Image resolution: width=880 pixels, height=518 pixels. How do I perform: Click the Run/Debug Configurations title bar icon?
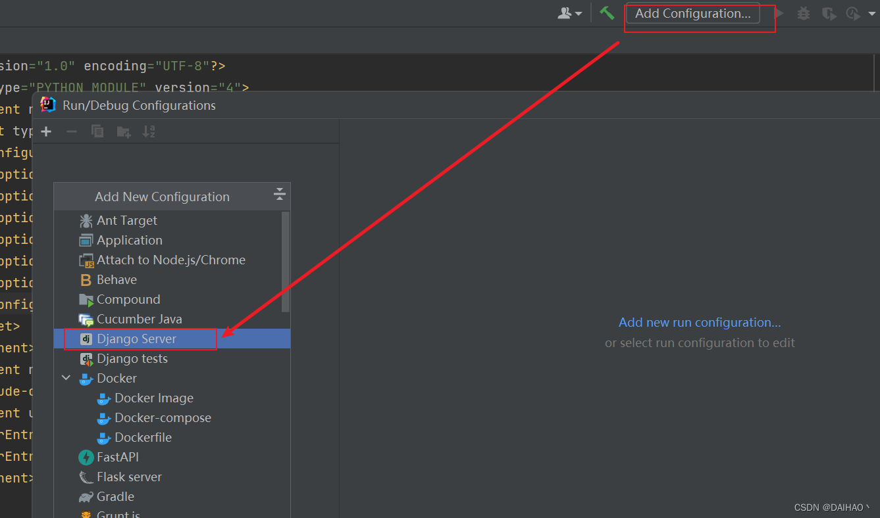pos(48,105)
